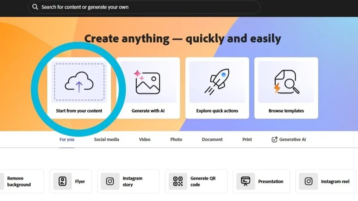This screenshot has height=201, width=358.
Task: Click the Instagram reel camera icon
Action: point(308,181)
